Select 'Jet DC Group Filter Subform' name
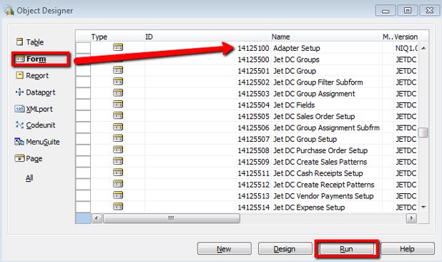The image size is (442, 262). click(318, 82)
